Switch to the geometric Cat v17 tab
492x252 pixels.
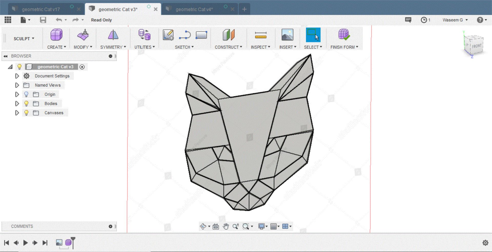pos(41,9)
